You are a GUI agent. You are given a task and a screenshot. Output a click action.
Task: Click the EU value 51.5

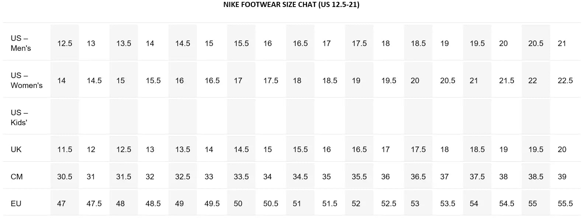330,204
